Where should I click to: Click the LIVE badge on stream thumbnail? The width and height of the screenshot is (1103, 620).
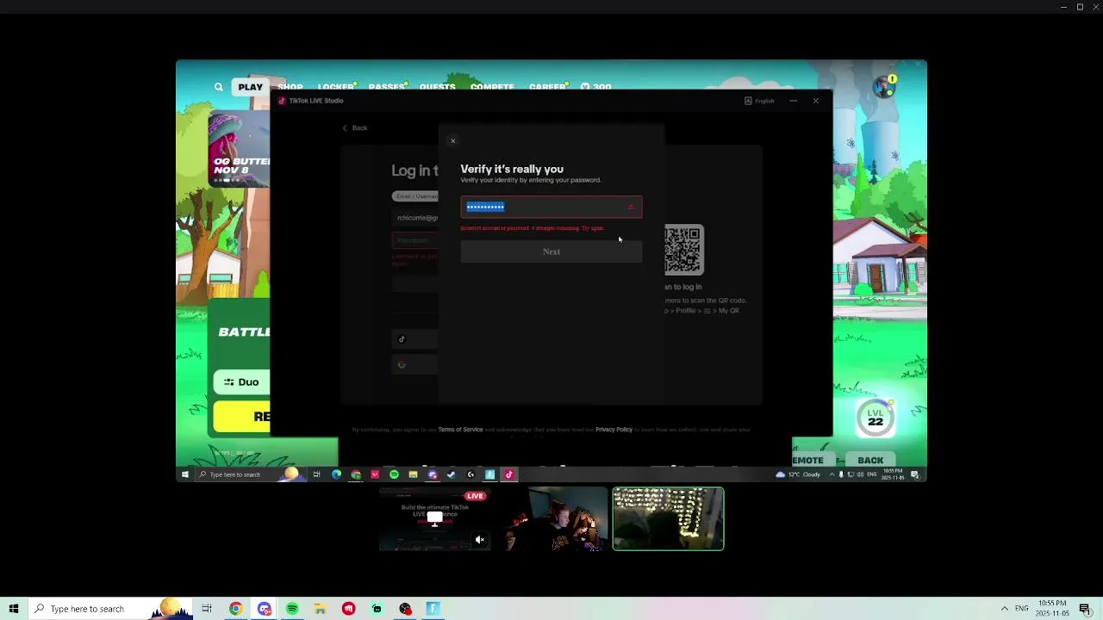pyautogui.click(x=475, y=496)
